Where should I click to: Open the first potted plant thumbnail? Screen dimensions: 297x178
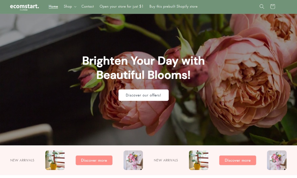point(55,160)
